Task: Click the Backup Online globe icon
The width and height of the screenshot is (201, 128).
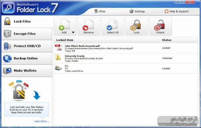Action: (x=7, y=58)
